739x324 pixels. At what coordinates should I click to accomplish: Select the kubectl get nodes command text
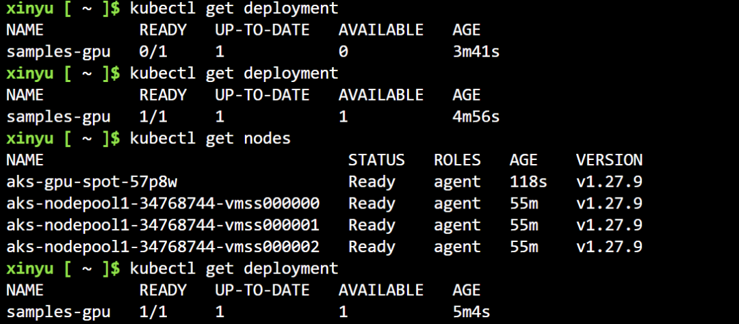point(210,139)
